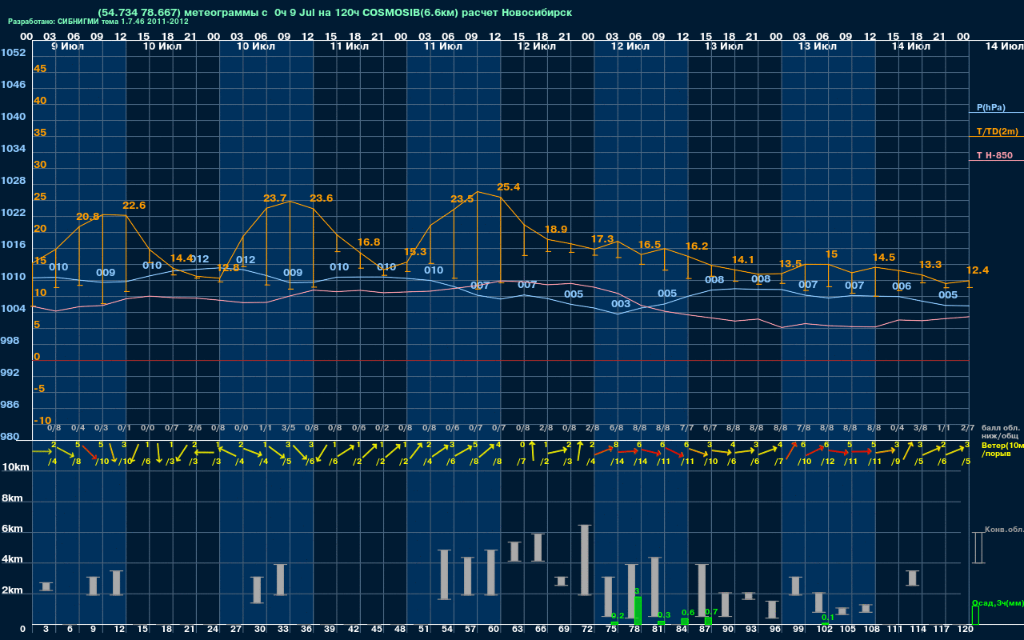1024x640 pixels.
Task: Click the 'Ветер(10м) /порыв' wind label
Action: (x=1002, y=450)
